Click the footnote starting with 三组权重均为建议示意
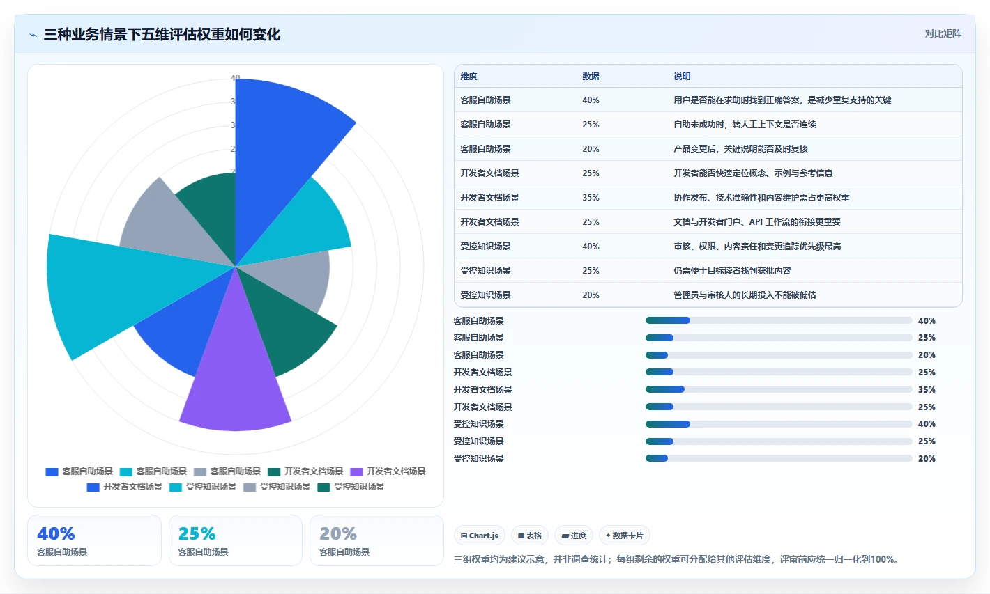Screen dimensions: 990x594 click(676, 560)
